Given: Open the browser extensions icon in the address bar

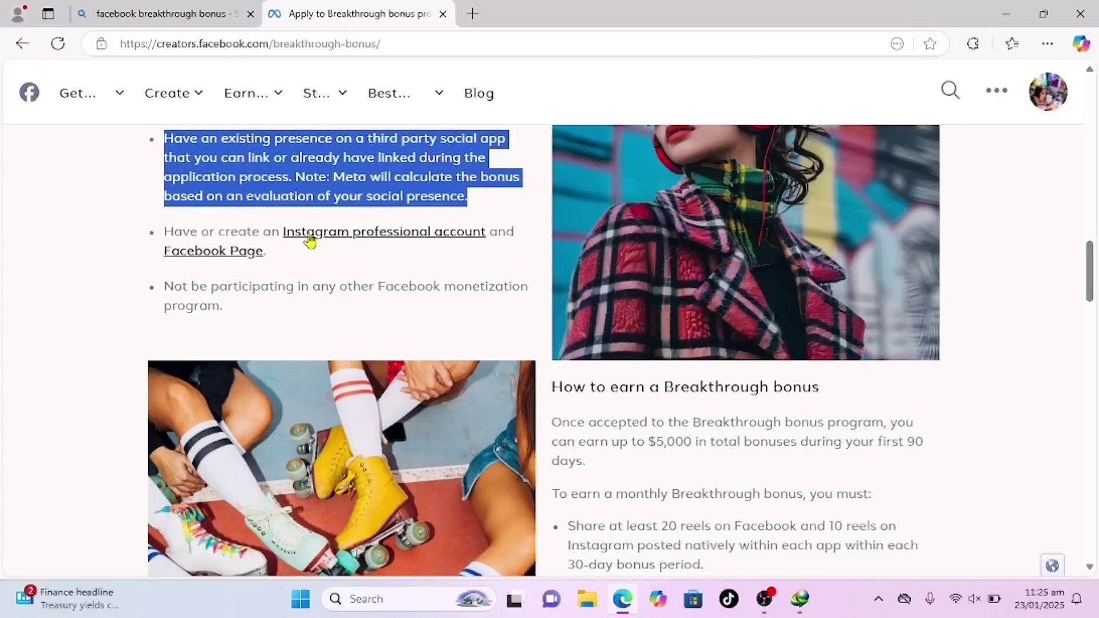Looking at the screenshot, I should (x=973, y=43).
